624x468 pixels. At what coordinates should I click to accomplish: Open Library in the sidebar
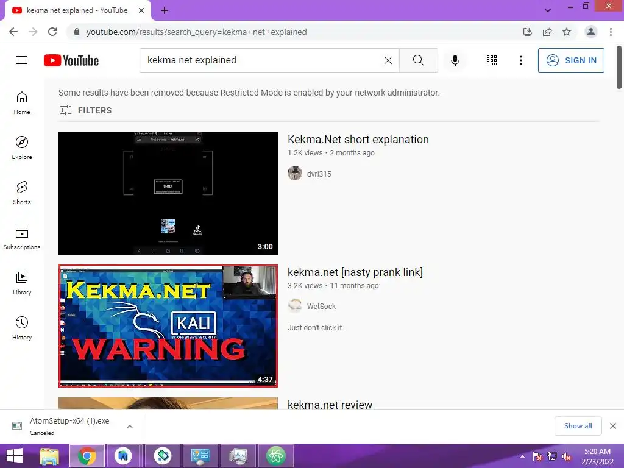tap(22, 283)
